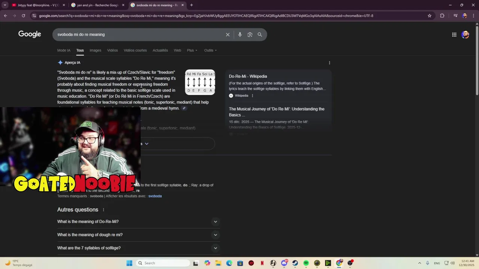Start a voice search with the microphone icon

pyautogui.click(x=240, y=34)
